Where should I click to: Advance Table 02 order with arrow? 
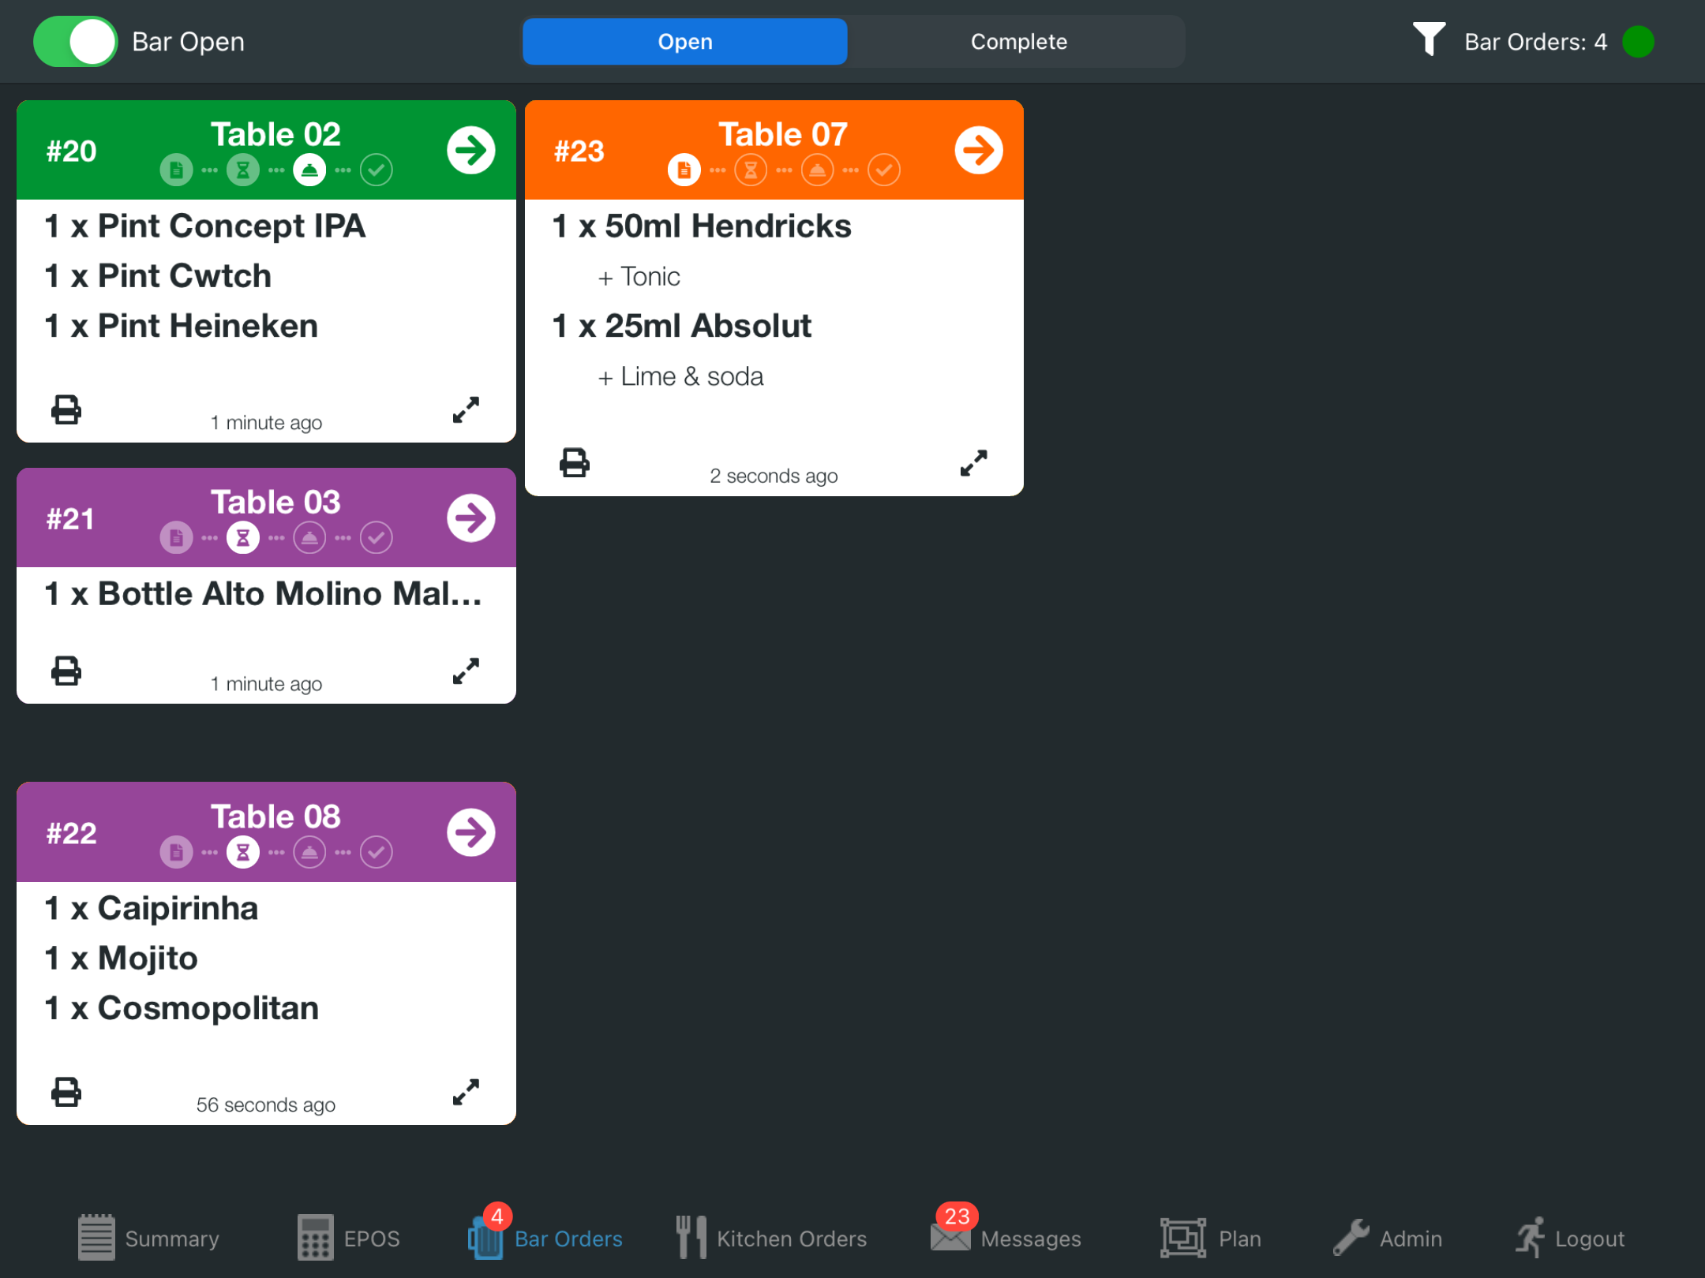click(x=470, y=150)
